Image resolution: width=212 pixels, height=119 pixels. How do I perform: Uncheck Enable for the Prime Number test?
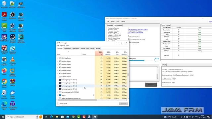point(179,41)
